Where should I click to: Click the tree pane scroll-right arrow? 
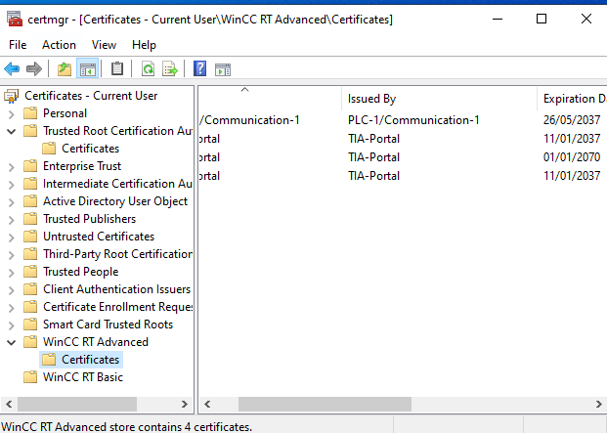pyautogui.click(x=185, y=405)
